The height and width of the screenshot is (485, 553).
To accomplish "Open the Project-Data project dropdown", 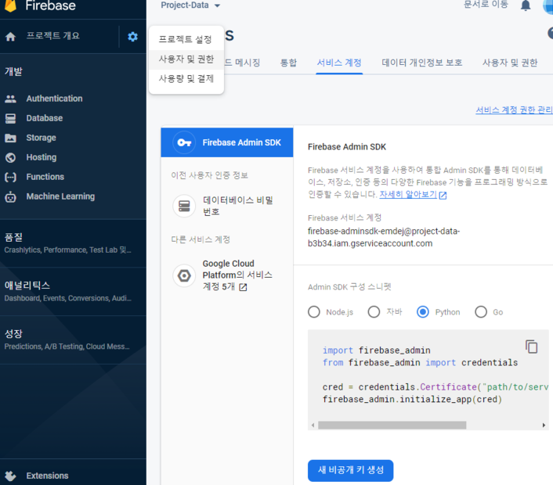I will click(190, 5).
